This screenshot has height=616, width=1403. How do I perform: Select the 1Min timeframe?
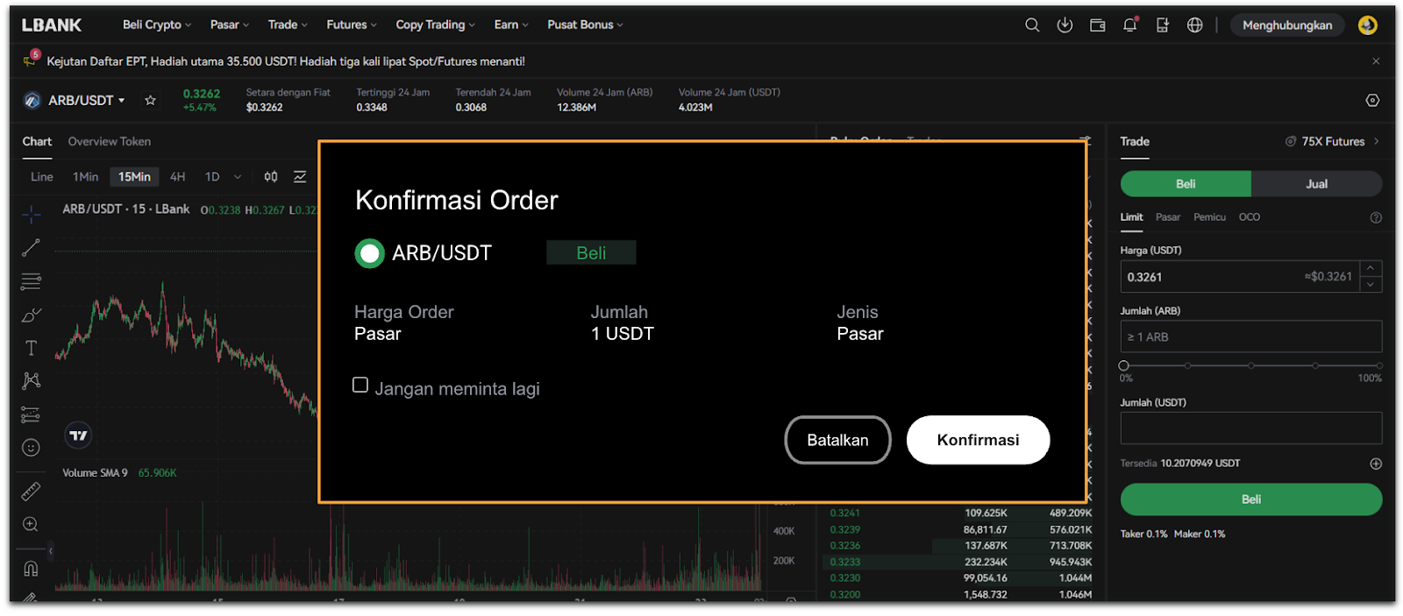pyautogui.click(x=85, y=177)
